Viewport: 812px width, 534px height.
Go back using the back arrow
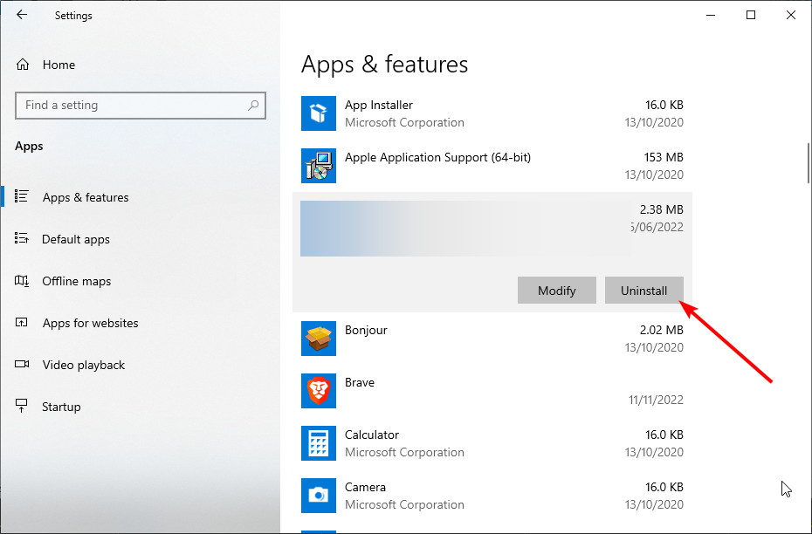click(x=22, y=15)
